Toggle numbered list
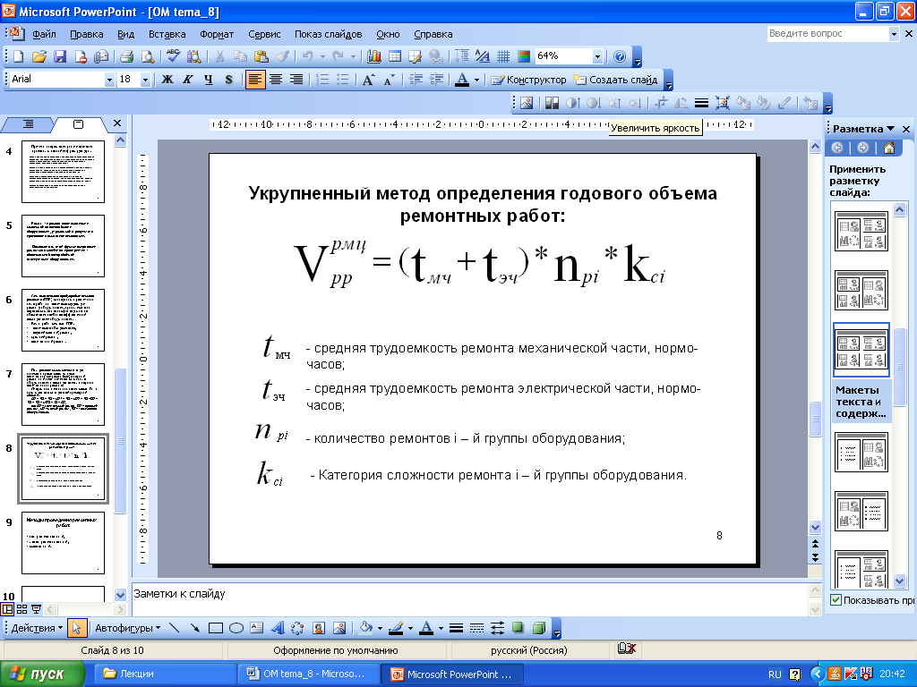Viewport: 917px width, 687px height. tap(322, 80)
